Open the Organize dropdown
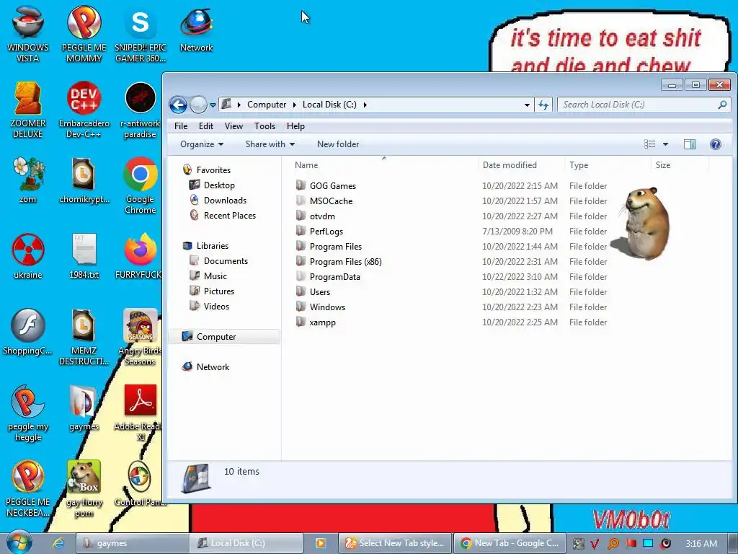 (x=202, y=144)
